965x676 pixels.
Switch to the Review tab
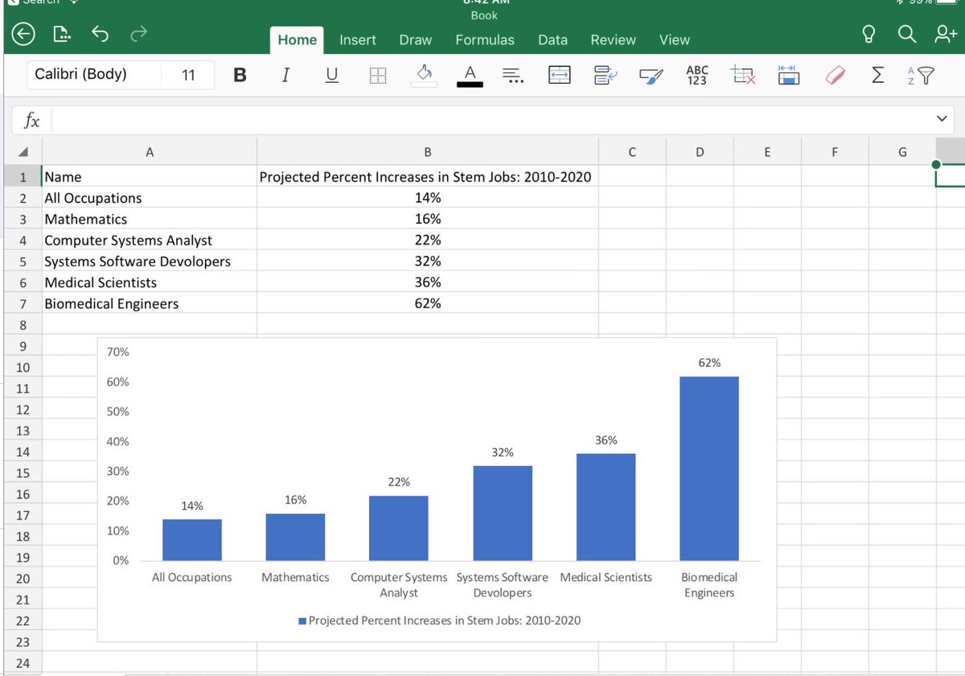(x=613, y=39)
